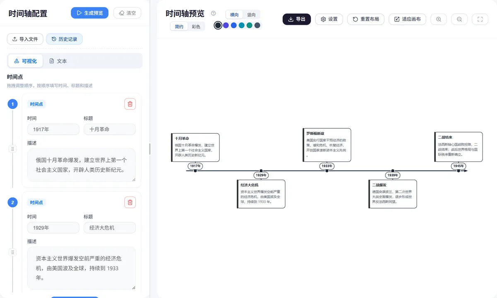Click the 十月革命 title input field
Screen dimensions: 497x298
pyautogui.click(x=109, y=129)
